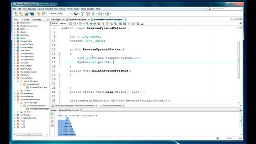The width and height of the screenshot is (256, 144).
Task: Close the ReversePyramidPattern.java tab
Action: [125, 20]
